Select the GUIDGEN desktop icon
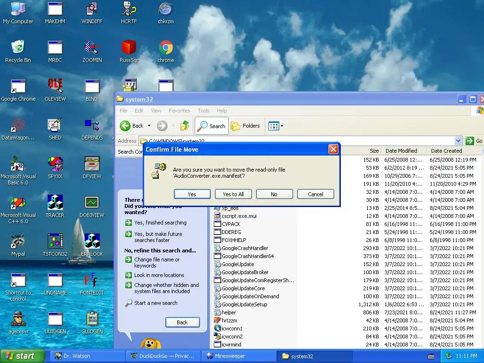484x363 pixels. (x=92, y=322)
